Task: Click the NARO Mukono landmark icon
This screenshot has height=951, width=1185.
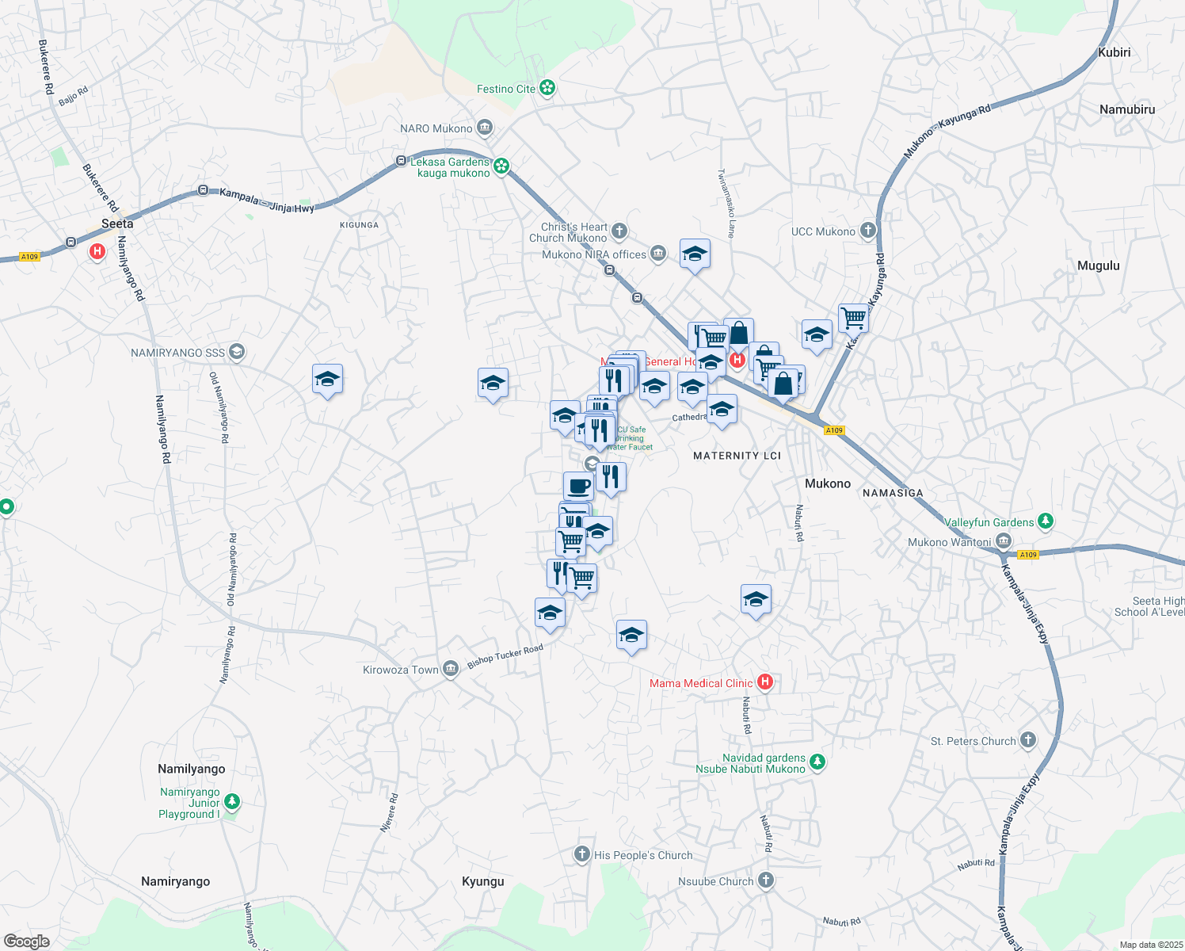Action: [485, 125]
